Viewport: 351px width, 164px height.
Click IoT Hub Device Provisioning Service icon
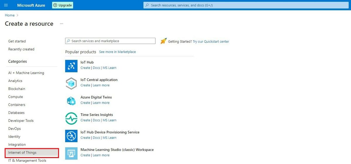(x=71, y=136)
